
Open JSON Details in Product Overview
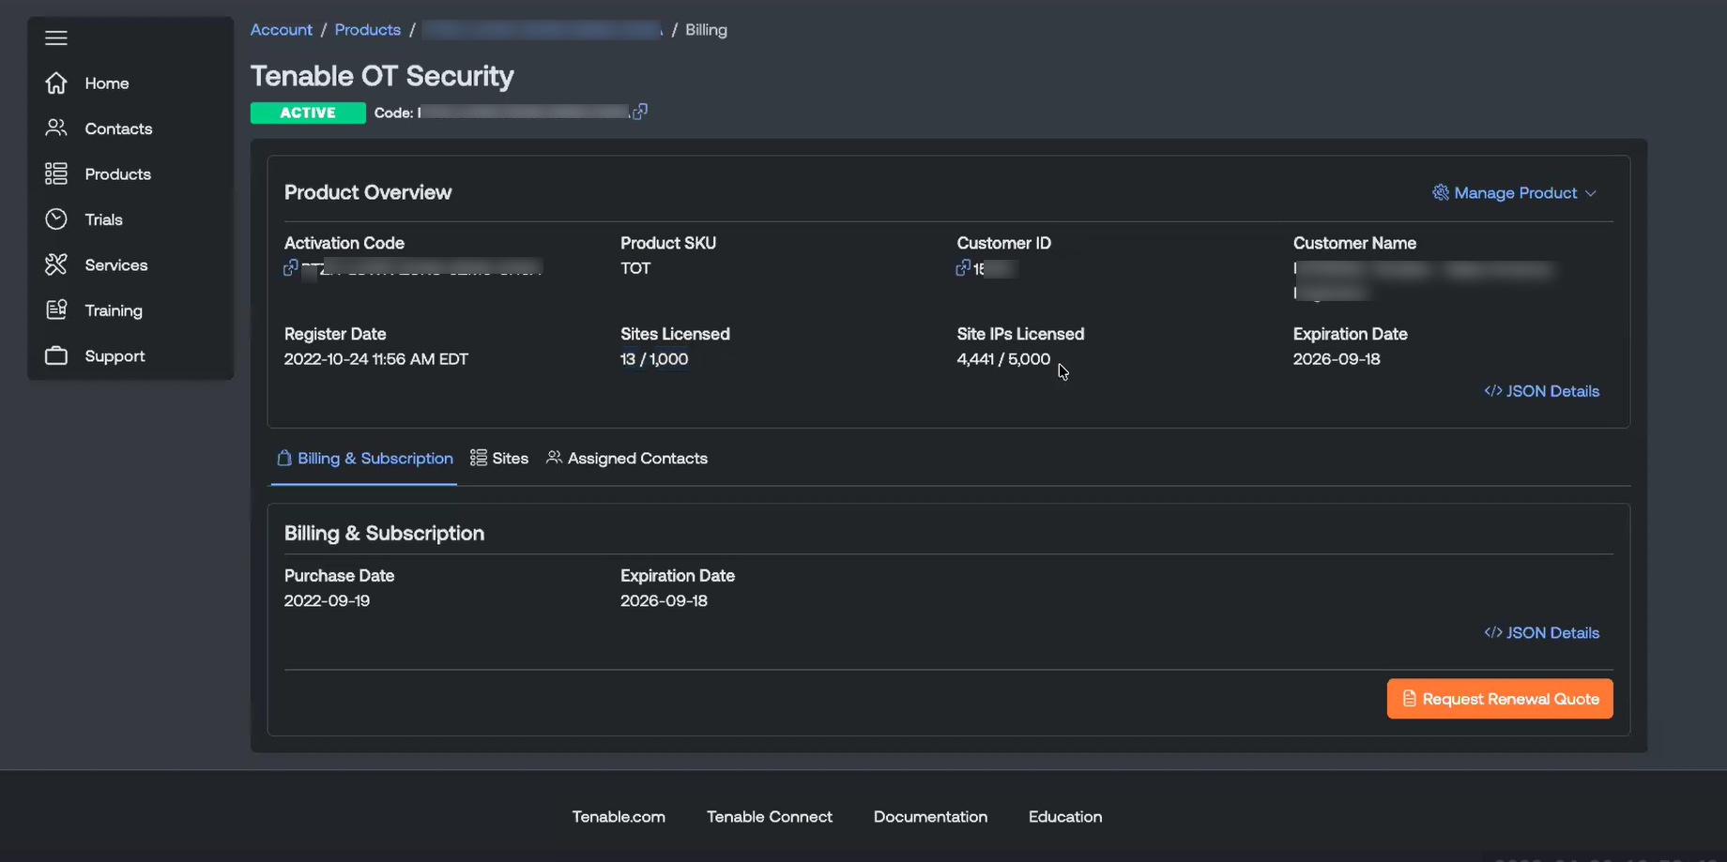click(x=1542, y=391)
